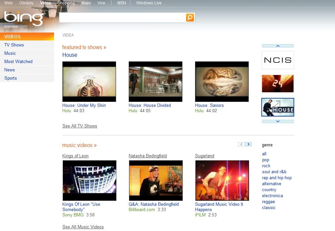The width and height of the screenshot is (335, 231).
Task: Click the VIDEA breadcrumb text
Action: (x=68, y=35)
